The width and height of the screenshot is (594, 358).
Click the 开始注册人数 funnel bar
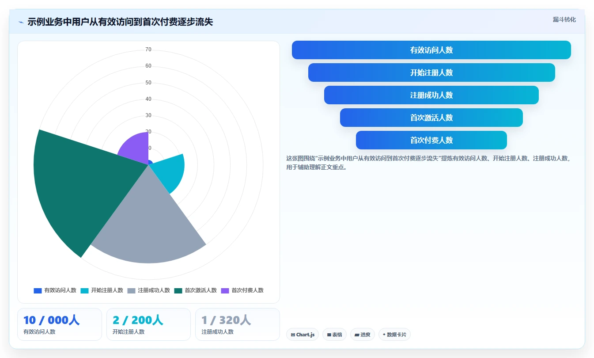click(431, 72)
